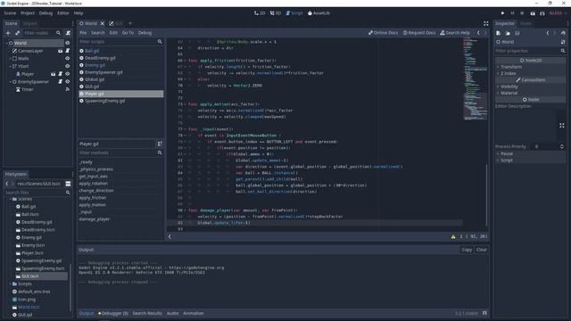Close the World scene tab
The image size is (571, 321).
(103, 23)
